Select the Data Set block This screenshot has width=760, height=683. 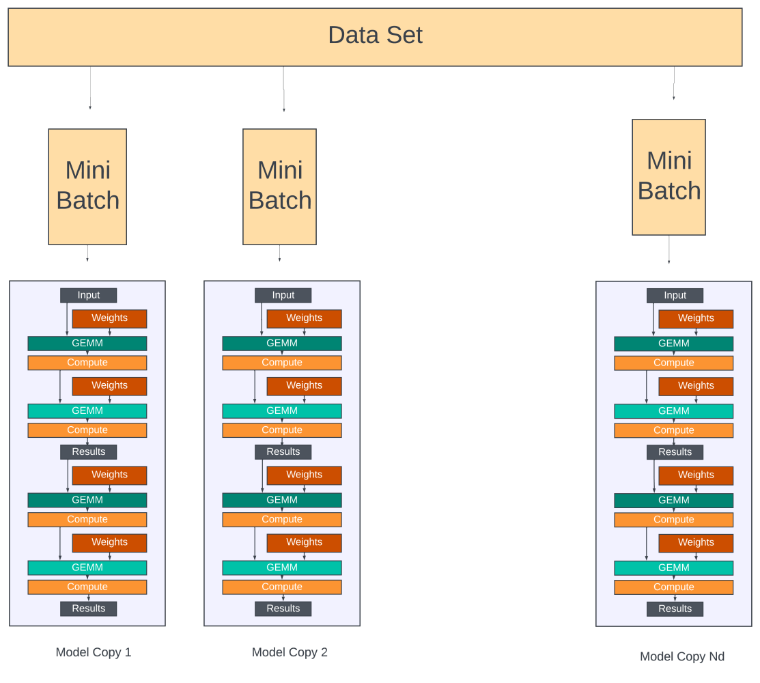(x=375, y=36)
